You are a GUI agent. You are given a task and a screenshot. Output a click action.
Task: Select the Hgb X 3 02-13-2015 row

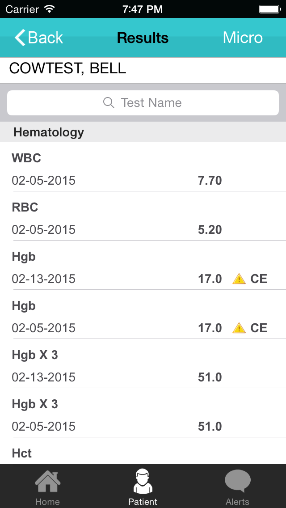pos(143,366)
